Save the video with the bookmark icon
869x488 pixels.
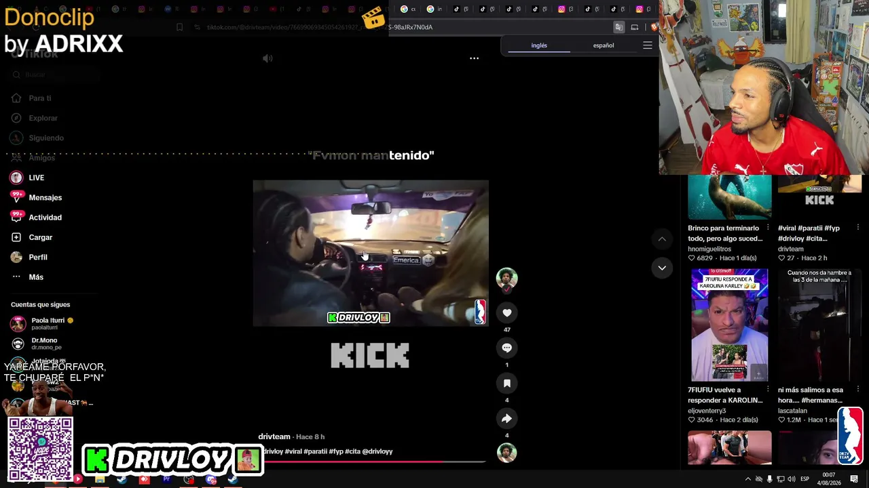[506, 383]
